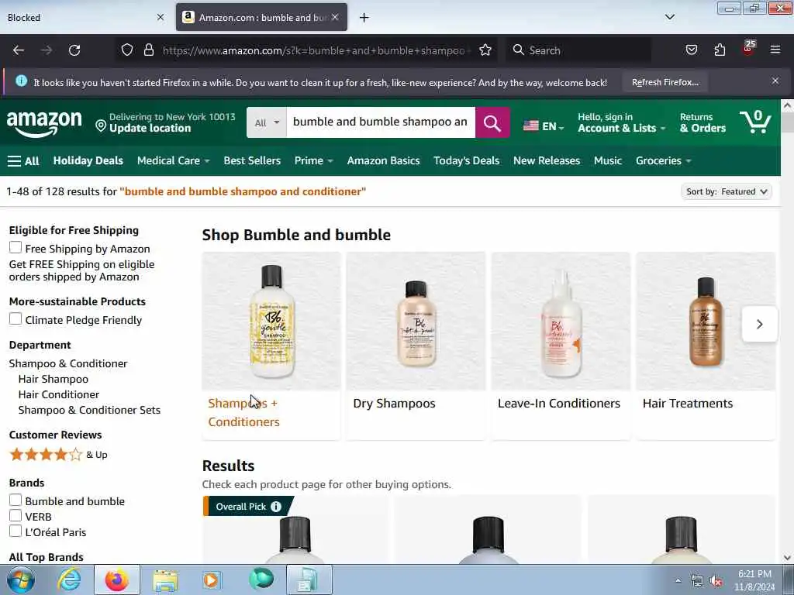Click the Amazon search text field

[380, 122]
